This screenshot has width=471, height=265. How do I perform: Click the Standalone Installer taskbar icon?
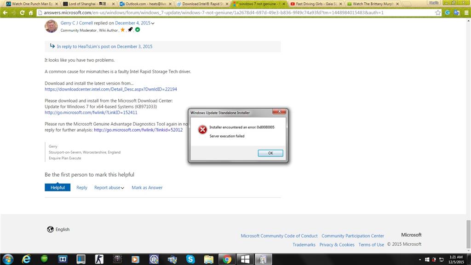(263, 259)
